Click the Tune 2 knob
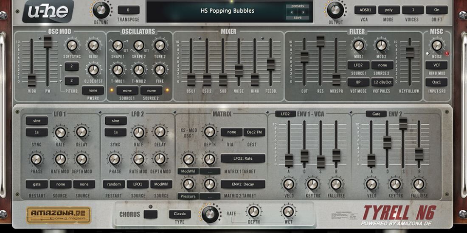 tap(160, 45)
